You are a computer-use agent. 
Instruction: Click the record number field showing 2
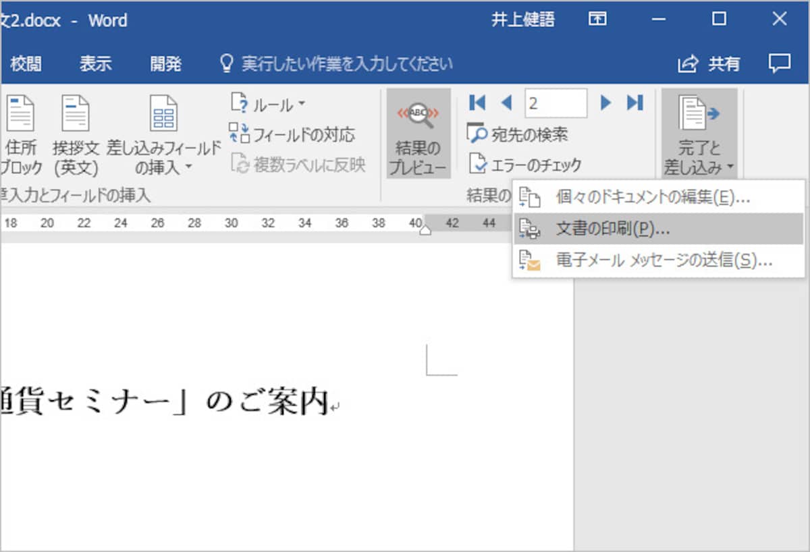pyautogui.click(x=556, y=103)
